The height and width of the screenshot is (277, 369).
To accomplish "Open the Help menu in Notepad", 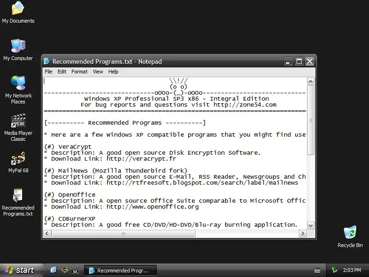I will coord(113,72).
